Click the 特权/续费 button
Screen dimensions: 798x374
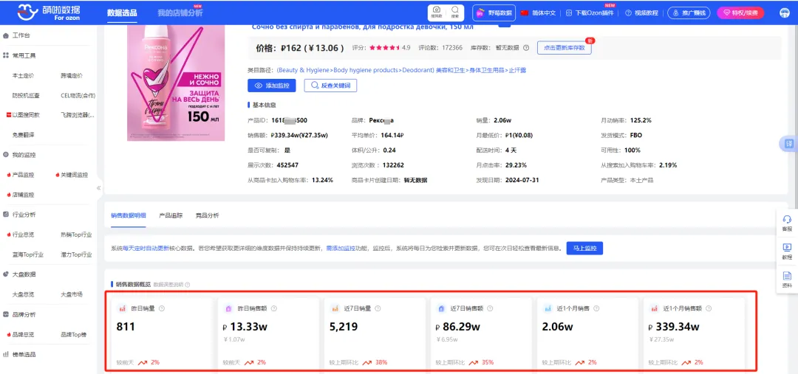740,13
